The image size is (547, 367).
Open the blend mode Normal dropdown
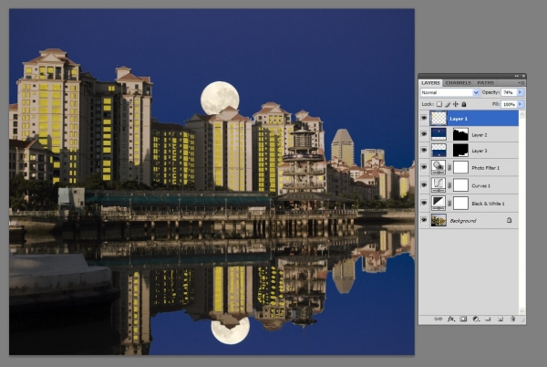coord(449,92)
